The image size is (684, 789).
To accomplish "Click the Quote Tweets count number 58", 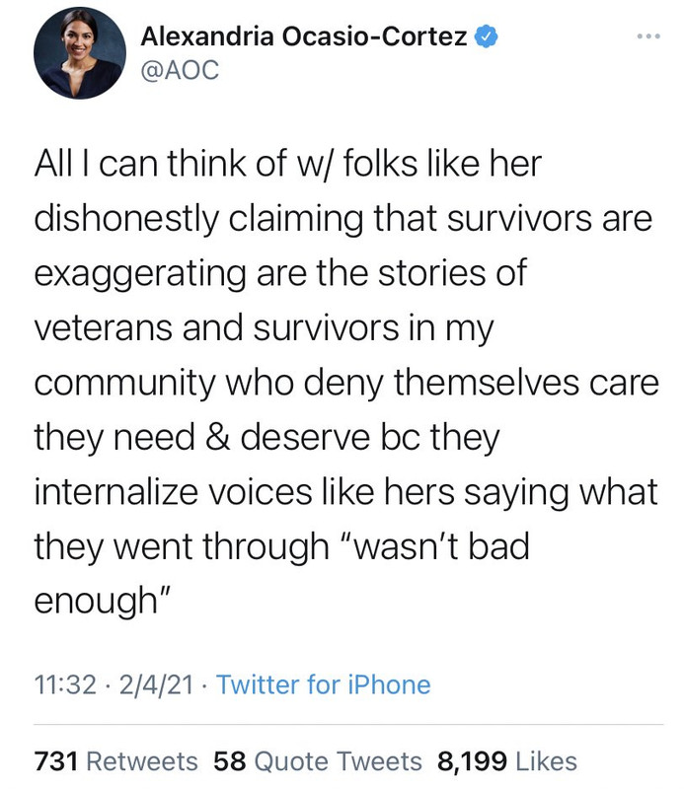I will (230, 760).
